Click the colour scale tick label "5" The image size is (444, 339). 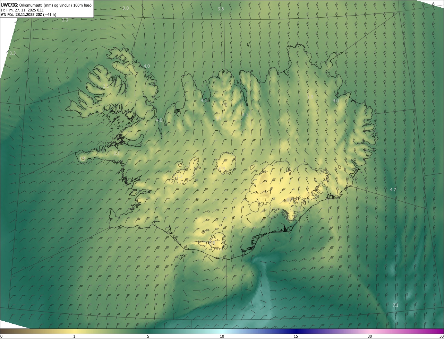coord(148,336)
